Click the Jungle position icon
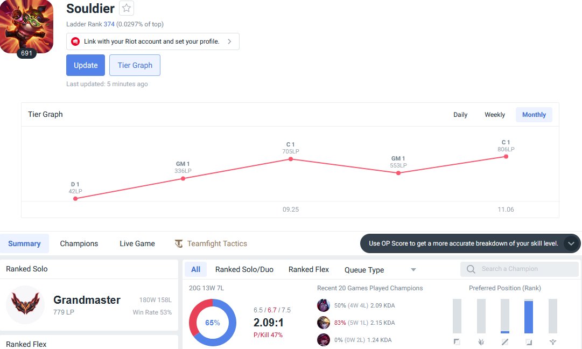The width and height of the screenshot is (582, 349). (481, 342)
